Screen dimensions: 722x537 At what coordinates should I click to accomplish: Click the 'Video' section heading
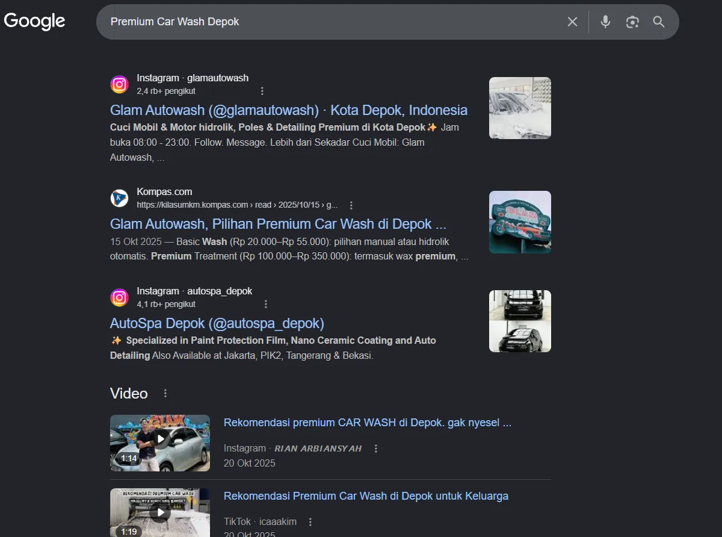pos(129,393)
